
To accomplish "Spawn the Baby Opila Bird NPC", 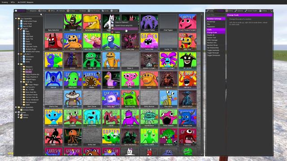I will click(x=53, y=23).
